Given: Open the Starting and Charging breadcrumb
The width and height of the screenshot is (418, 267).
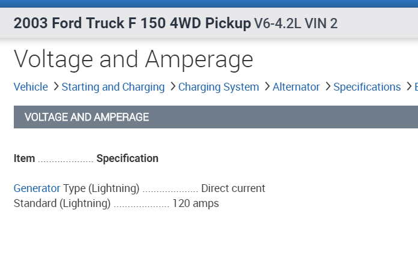Looking at the screenshot, I should tap(113, 87).
